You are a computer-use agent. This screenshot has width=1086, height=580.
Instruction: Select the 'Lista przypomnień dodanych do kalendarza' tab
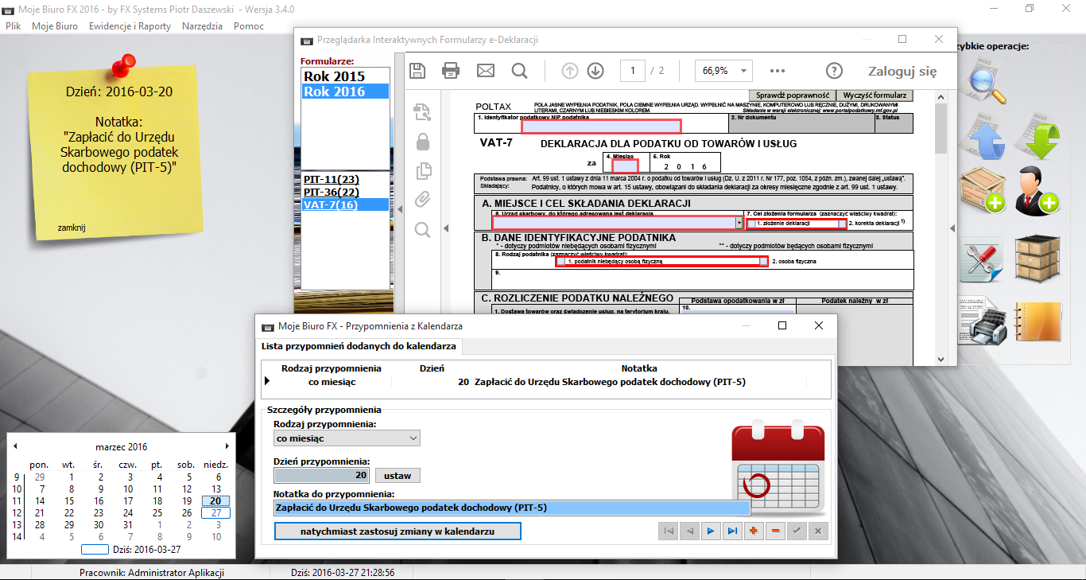point(359,347)
